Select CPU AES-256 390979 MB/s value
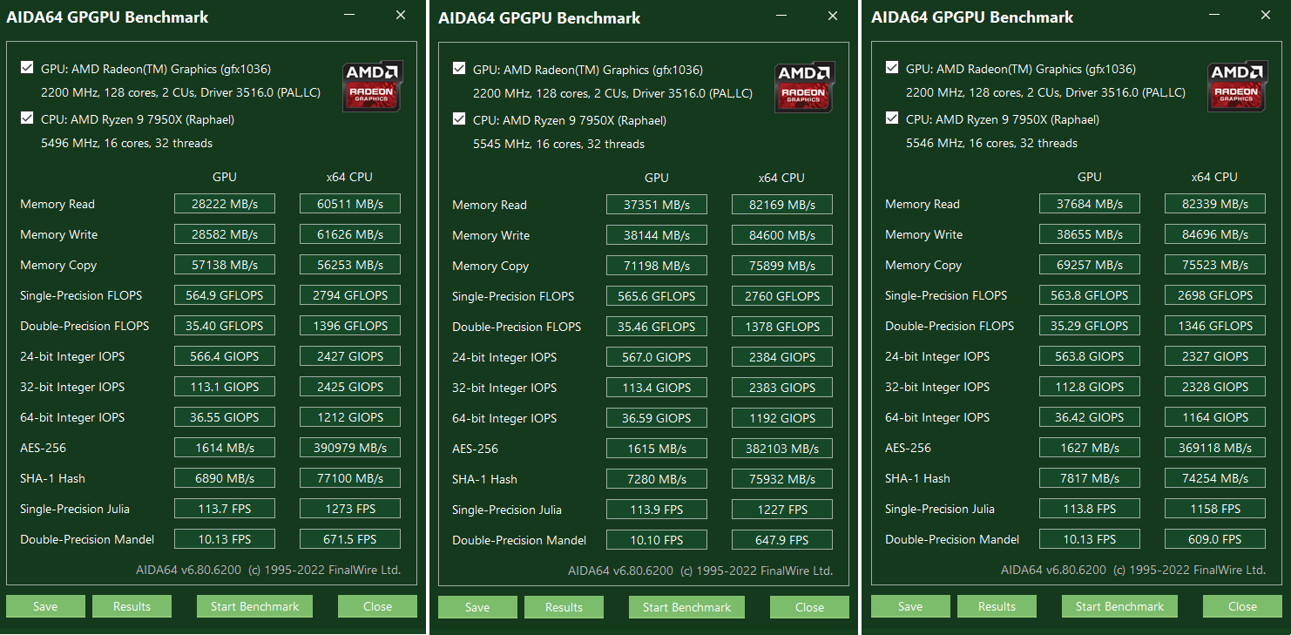Viewport: 1291px width, 635px height. click(x=350, y=448)
